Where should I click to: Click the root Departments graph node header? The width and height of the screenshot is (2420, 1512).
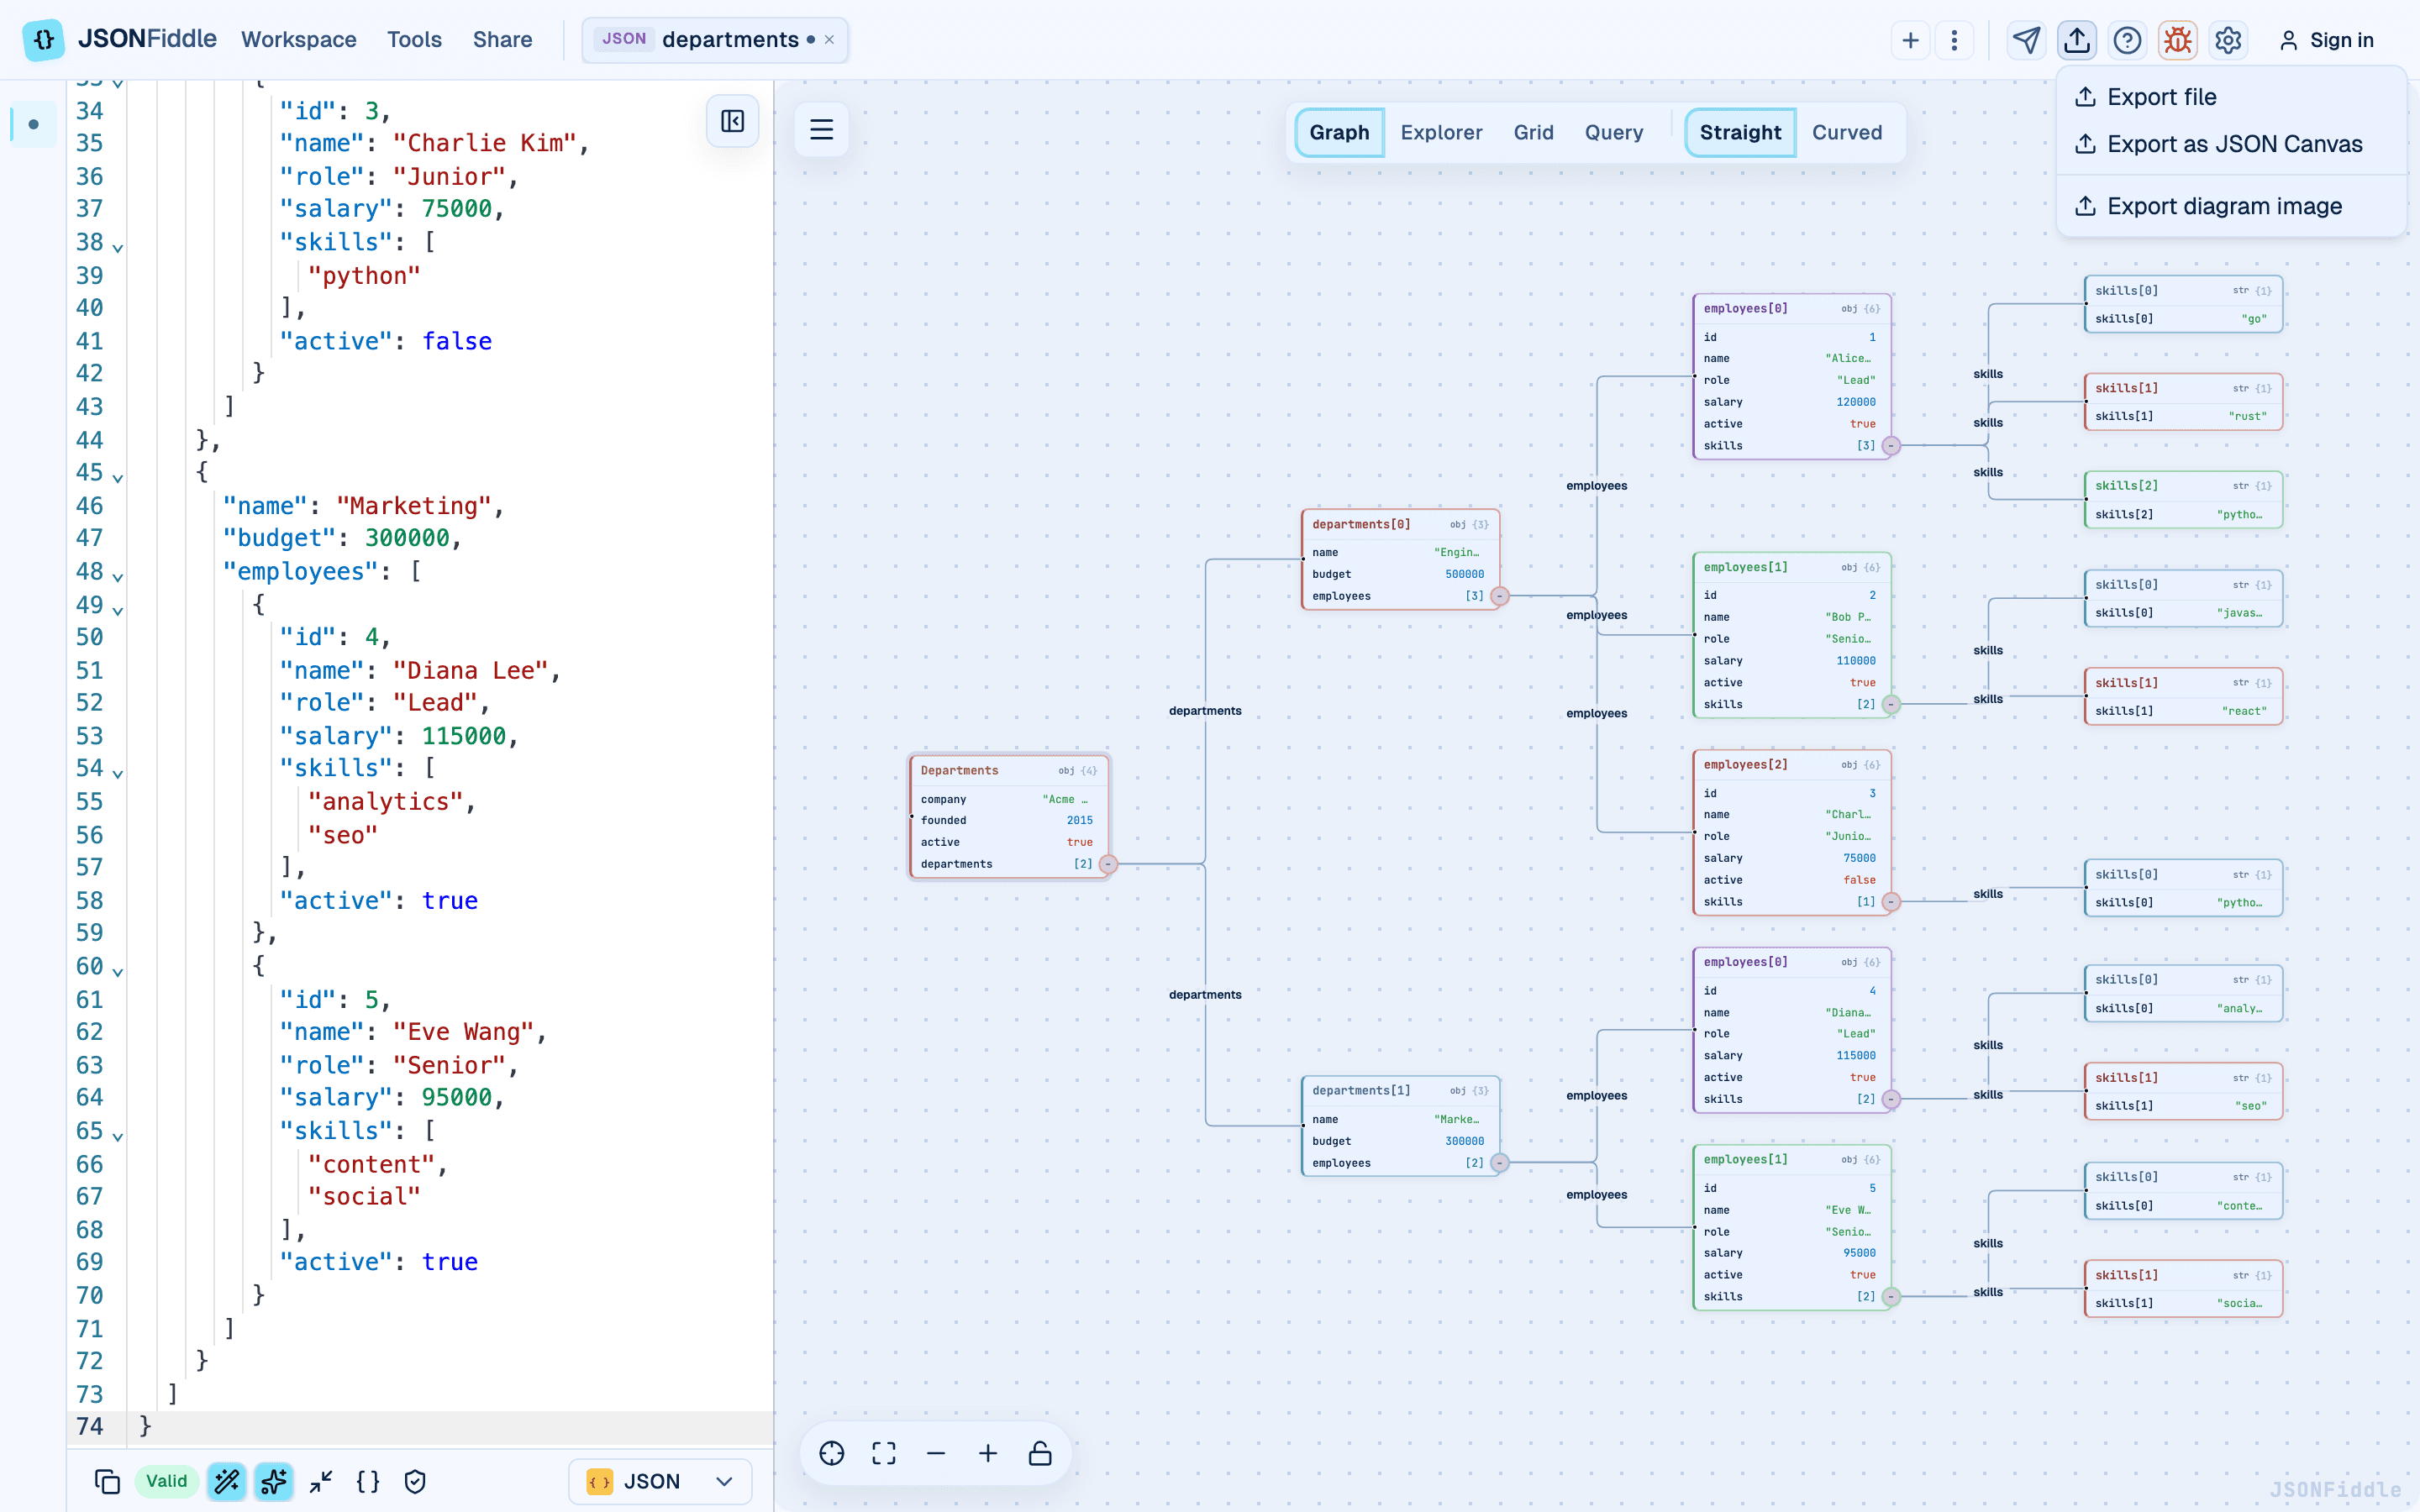pos(1008,770)
